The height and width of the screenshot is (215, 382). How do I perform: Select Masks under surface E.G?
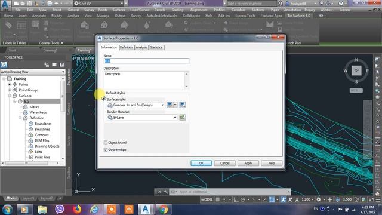click(34, 107)
